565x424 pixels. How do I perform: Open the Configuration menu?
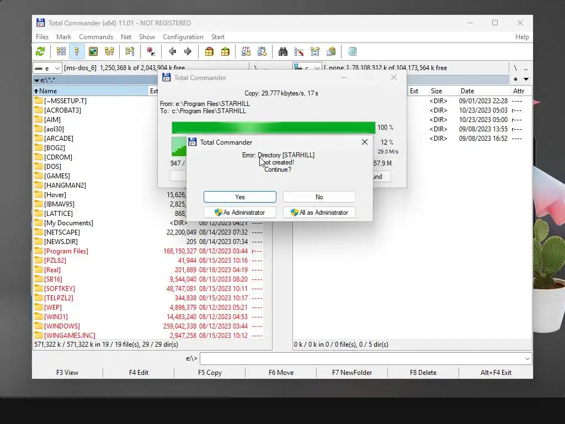pyautogui.click(x=183, y=37)
